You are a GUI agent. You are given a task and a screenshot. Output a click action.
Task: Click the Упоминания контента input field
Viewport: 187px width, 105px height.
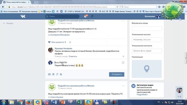[x=147, y=51]
